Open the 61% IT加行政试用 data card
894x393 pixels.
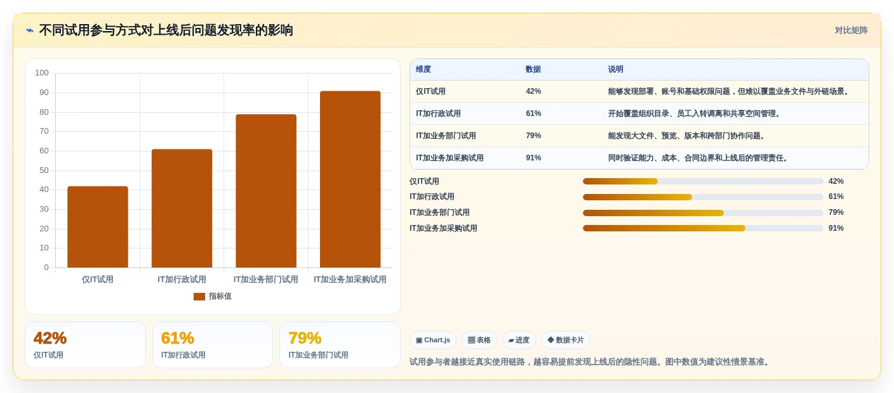[213, 345]
